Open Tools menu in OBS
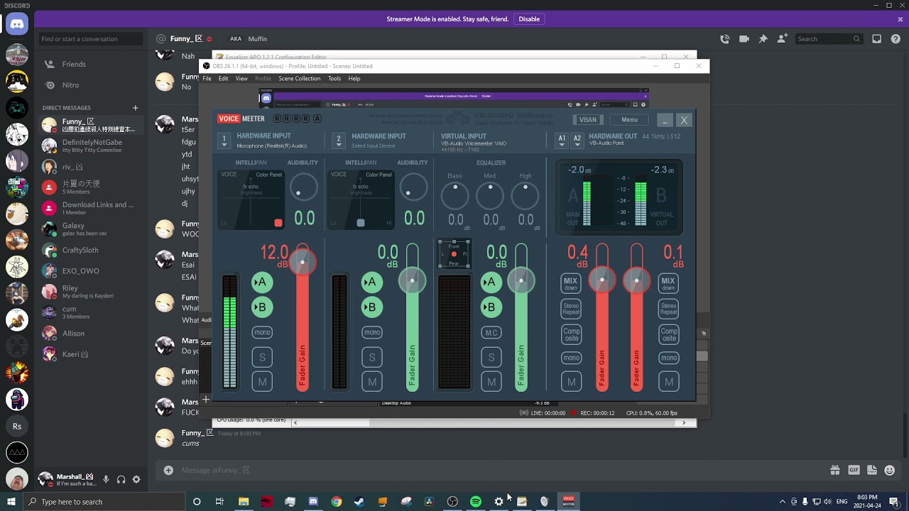This screenshot has height=511, width=909. 334,79
